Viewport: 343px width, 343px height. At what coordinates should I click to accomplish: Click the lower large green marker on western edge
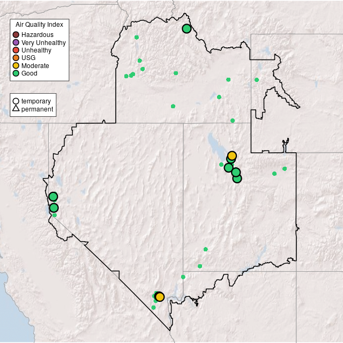coord(54,208)
